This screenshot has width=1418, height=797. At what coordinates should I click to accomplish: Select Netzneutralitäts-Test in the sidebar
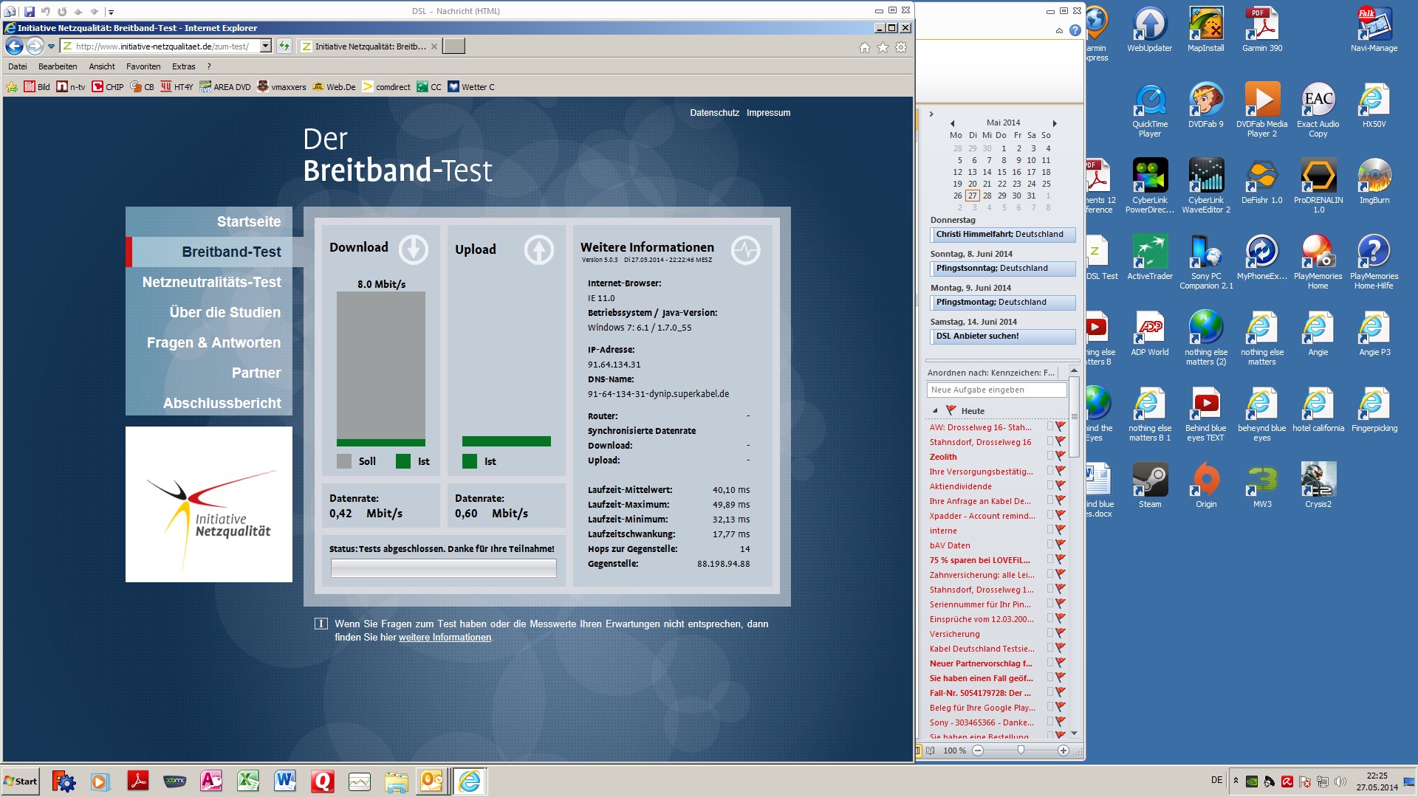211,282
